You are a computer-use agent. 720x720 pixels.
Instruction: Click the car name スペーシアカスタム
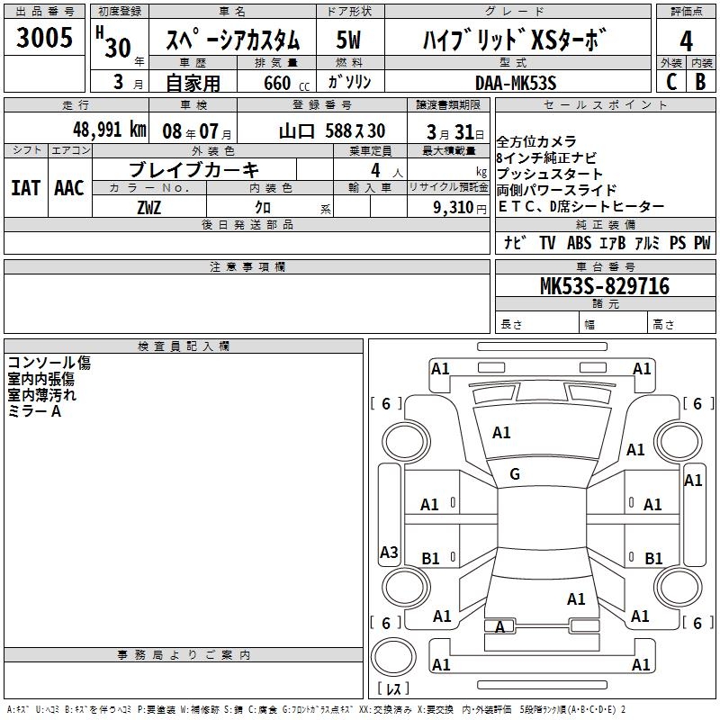click(232, 40)
